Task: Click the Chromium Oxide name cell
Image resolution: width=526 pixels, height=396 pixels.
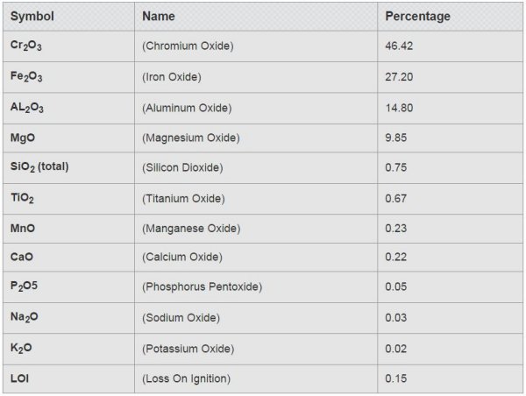Action: tap(188, 46)
